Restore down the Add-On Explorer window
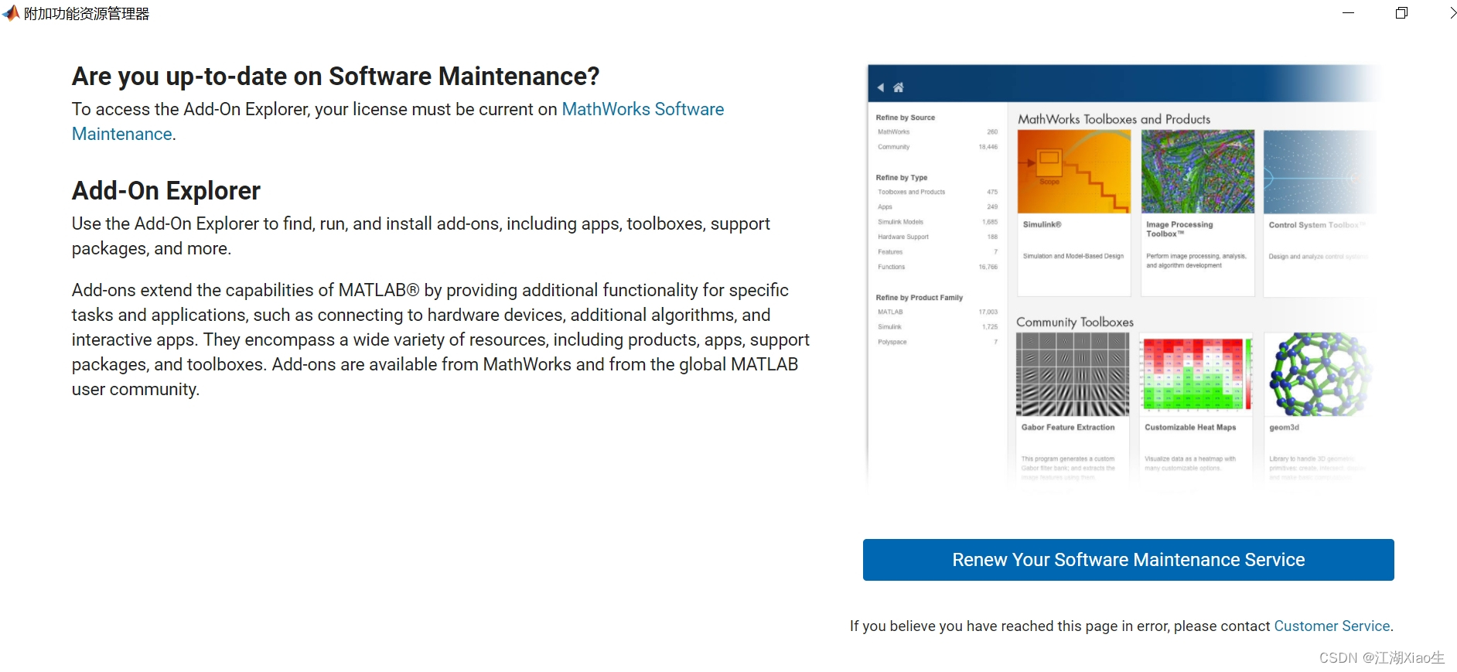The width and height of the screenshot is (1457, 672). [1401, 13]
